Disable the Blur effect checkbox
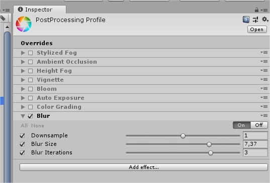 (x=31, y=116)
